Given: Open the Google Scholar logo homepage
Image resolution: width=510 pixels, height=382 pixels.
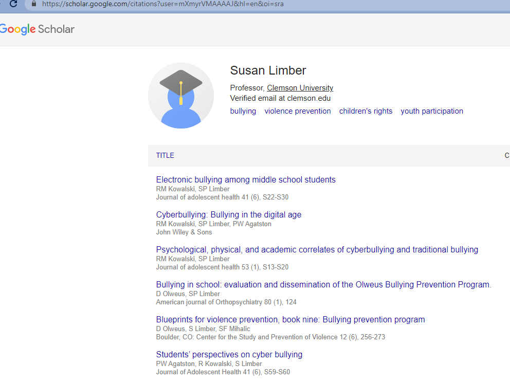Looking at the screenshot, I should (x=37, y=29).
